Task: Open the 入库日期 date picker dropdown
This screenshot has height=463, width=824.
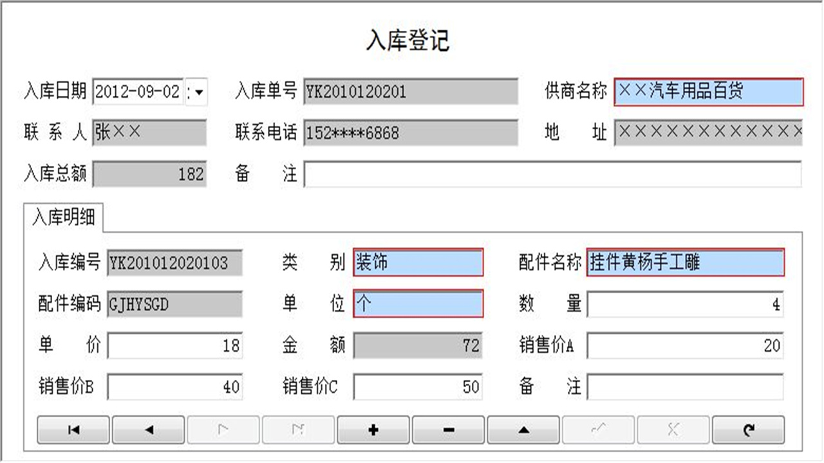Action: coord(200,93)
